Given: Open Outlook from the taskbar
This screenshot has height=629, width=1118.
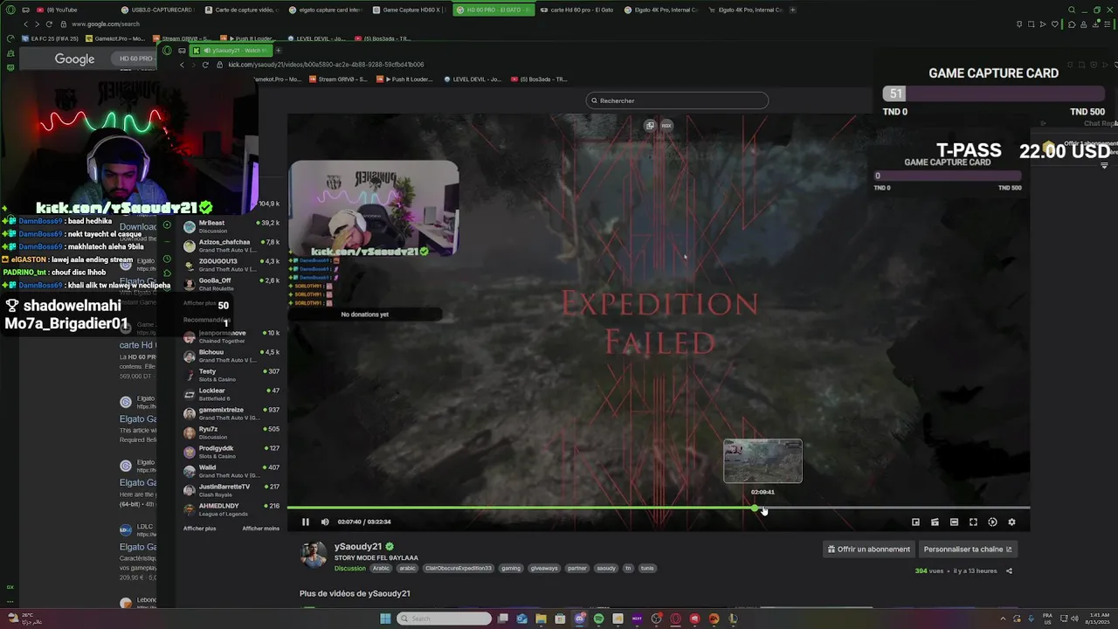Looking at the screenshot, I should tap(521, 619).
